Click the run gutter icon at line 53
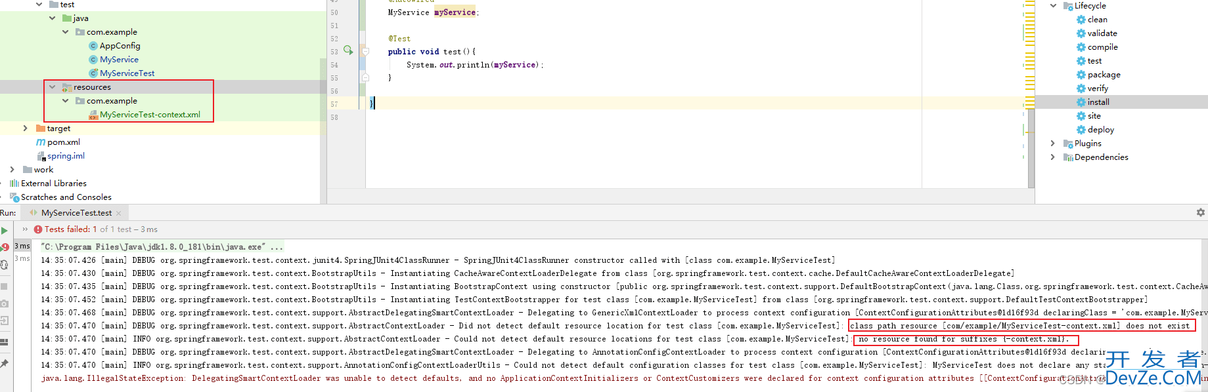This screenshot has width=1208, height=392. [348, 50]
